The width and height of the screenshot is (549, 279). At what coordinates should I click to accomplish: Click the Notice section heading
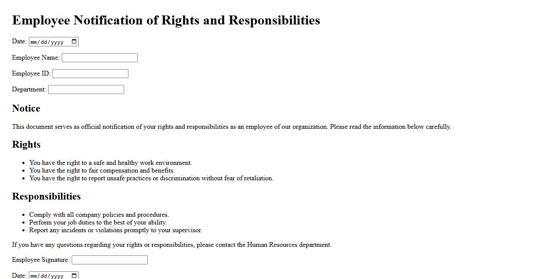(26, 109)
